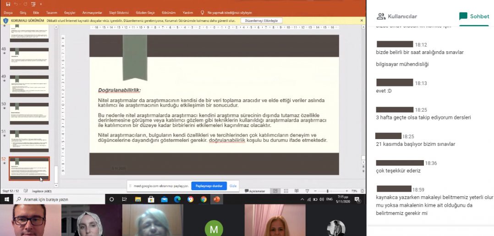Screen dimensions: 494x236
Task: Open the Tasarım ribbon tab
Action: (x=51, y=13)
